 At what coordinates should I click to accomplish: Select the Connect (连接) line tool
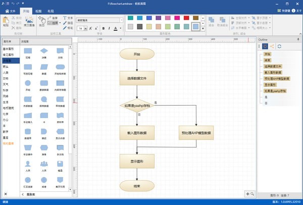point(53,18)
